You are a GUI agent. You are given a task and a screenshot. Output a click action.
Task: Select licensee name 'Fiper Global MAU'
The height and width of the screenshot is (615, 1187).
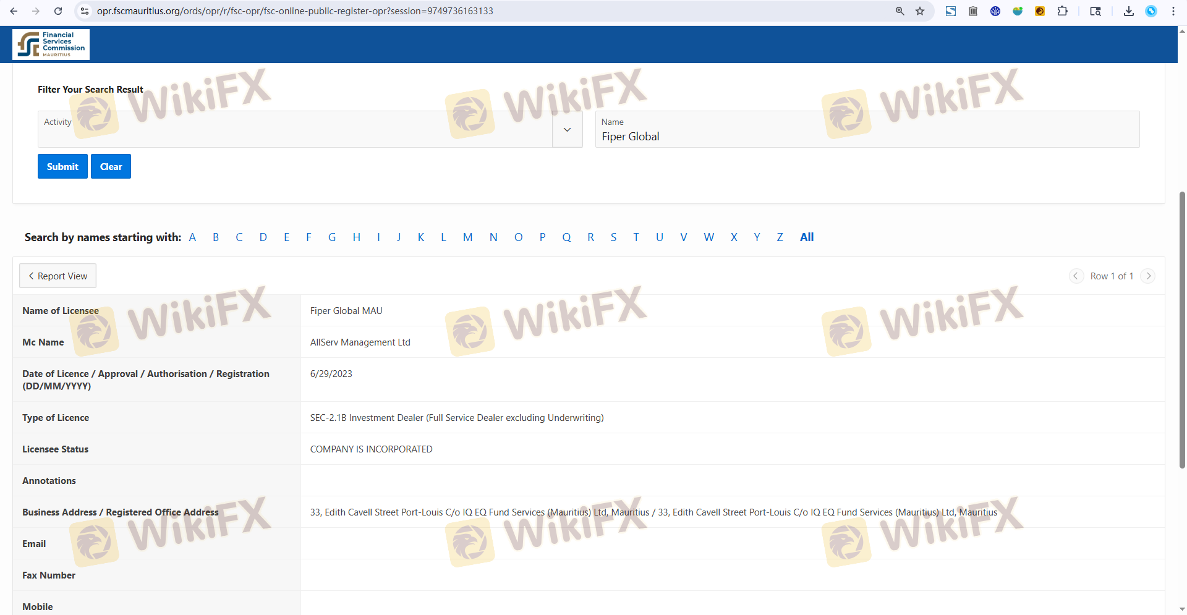tap(346, 311)
